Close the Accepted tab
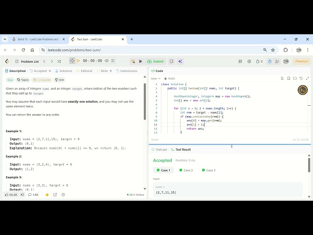This screenshot has height=235, width=313. coord(50,71)
